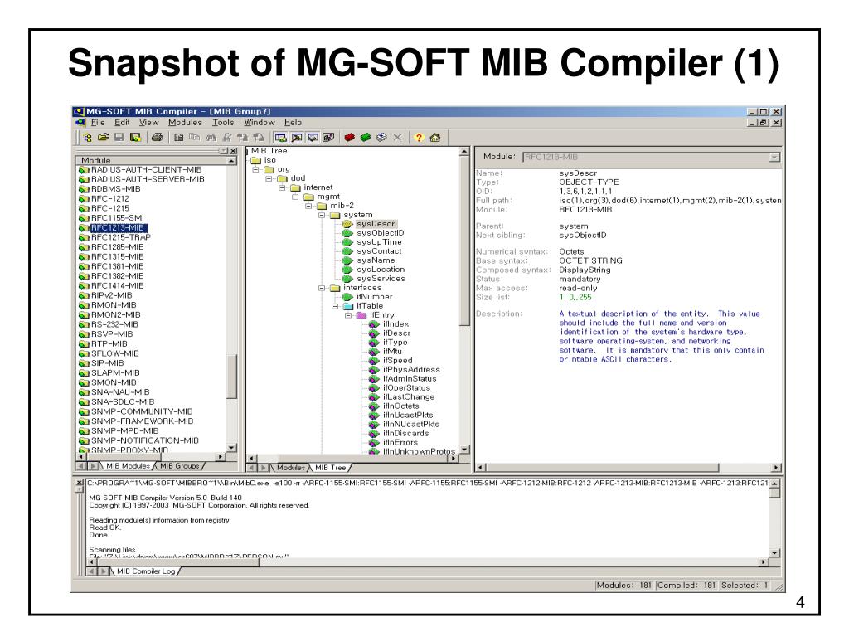Click the purple-green icon beside ifIndex

(x=374, y=324)
